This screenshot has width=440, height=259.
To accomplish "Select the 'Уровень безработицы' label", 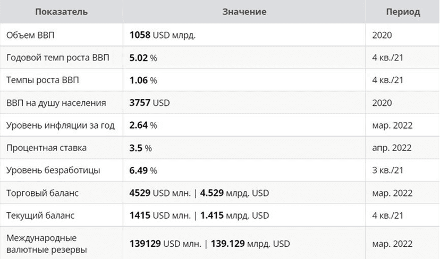I will (53, 171).
